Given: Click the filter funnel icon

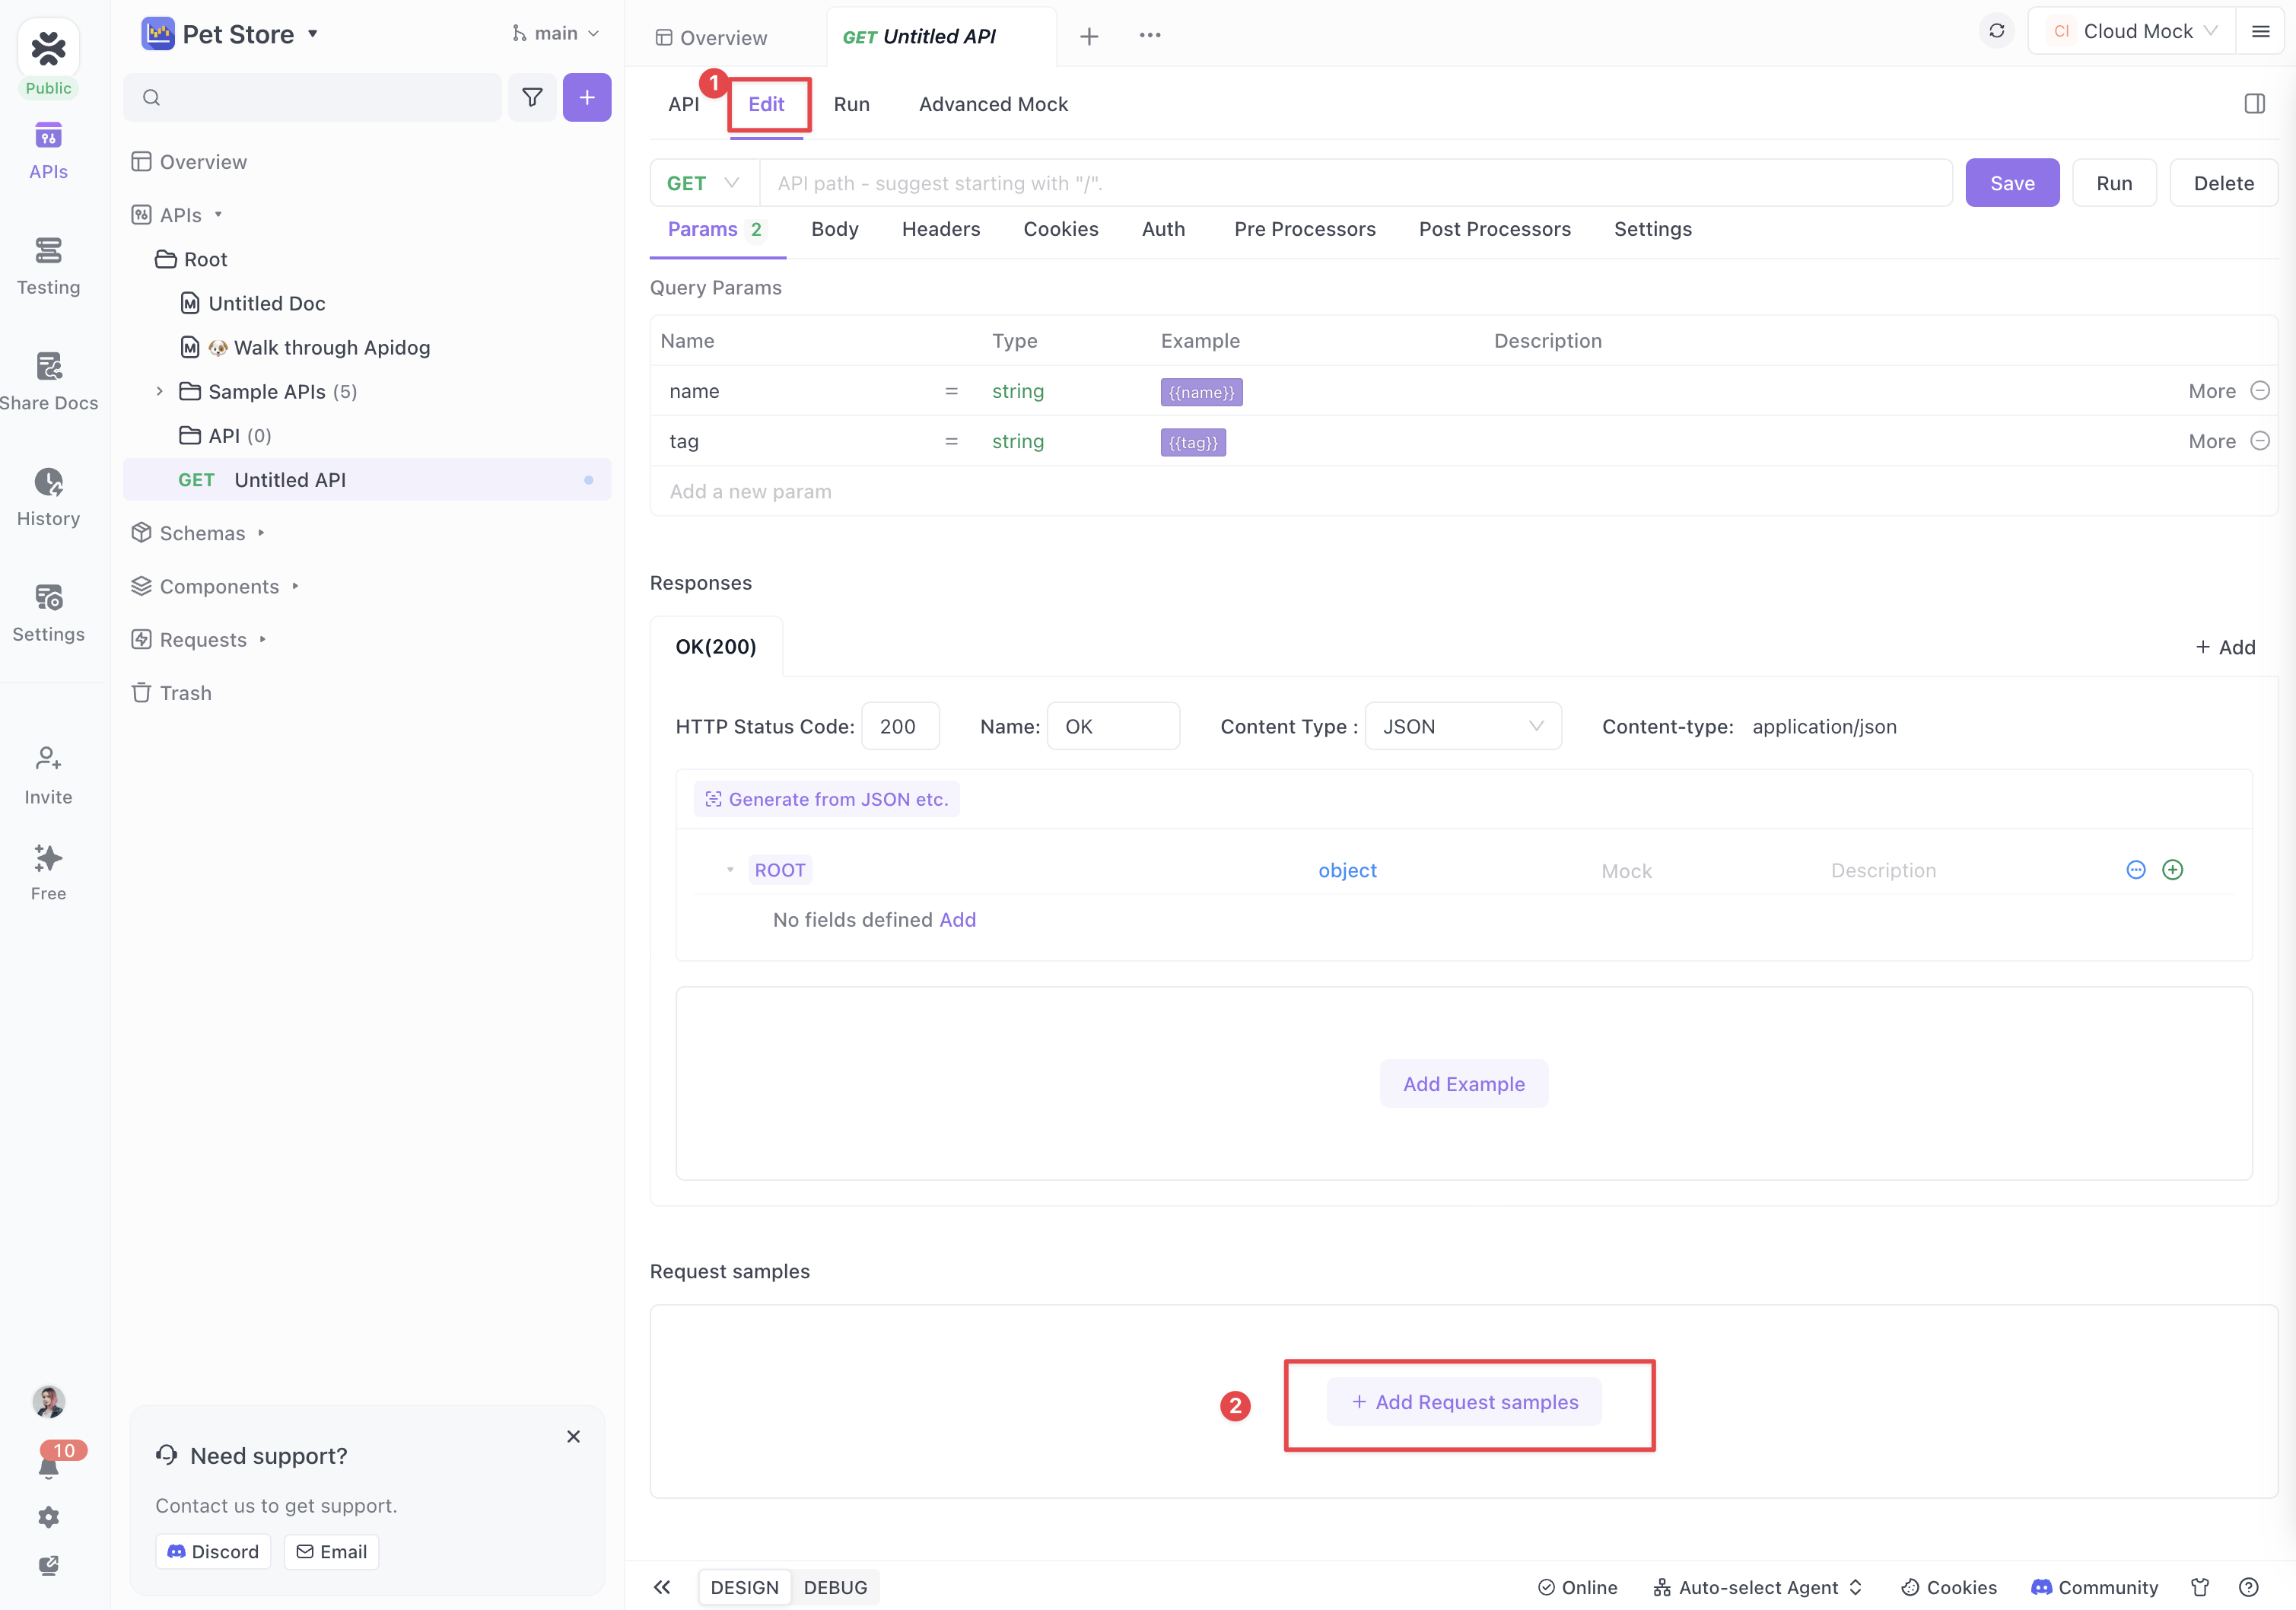Looking at the screenshot, I should pyautogui.click(x=532, y=97).
